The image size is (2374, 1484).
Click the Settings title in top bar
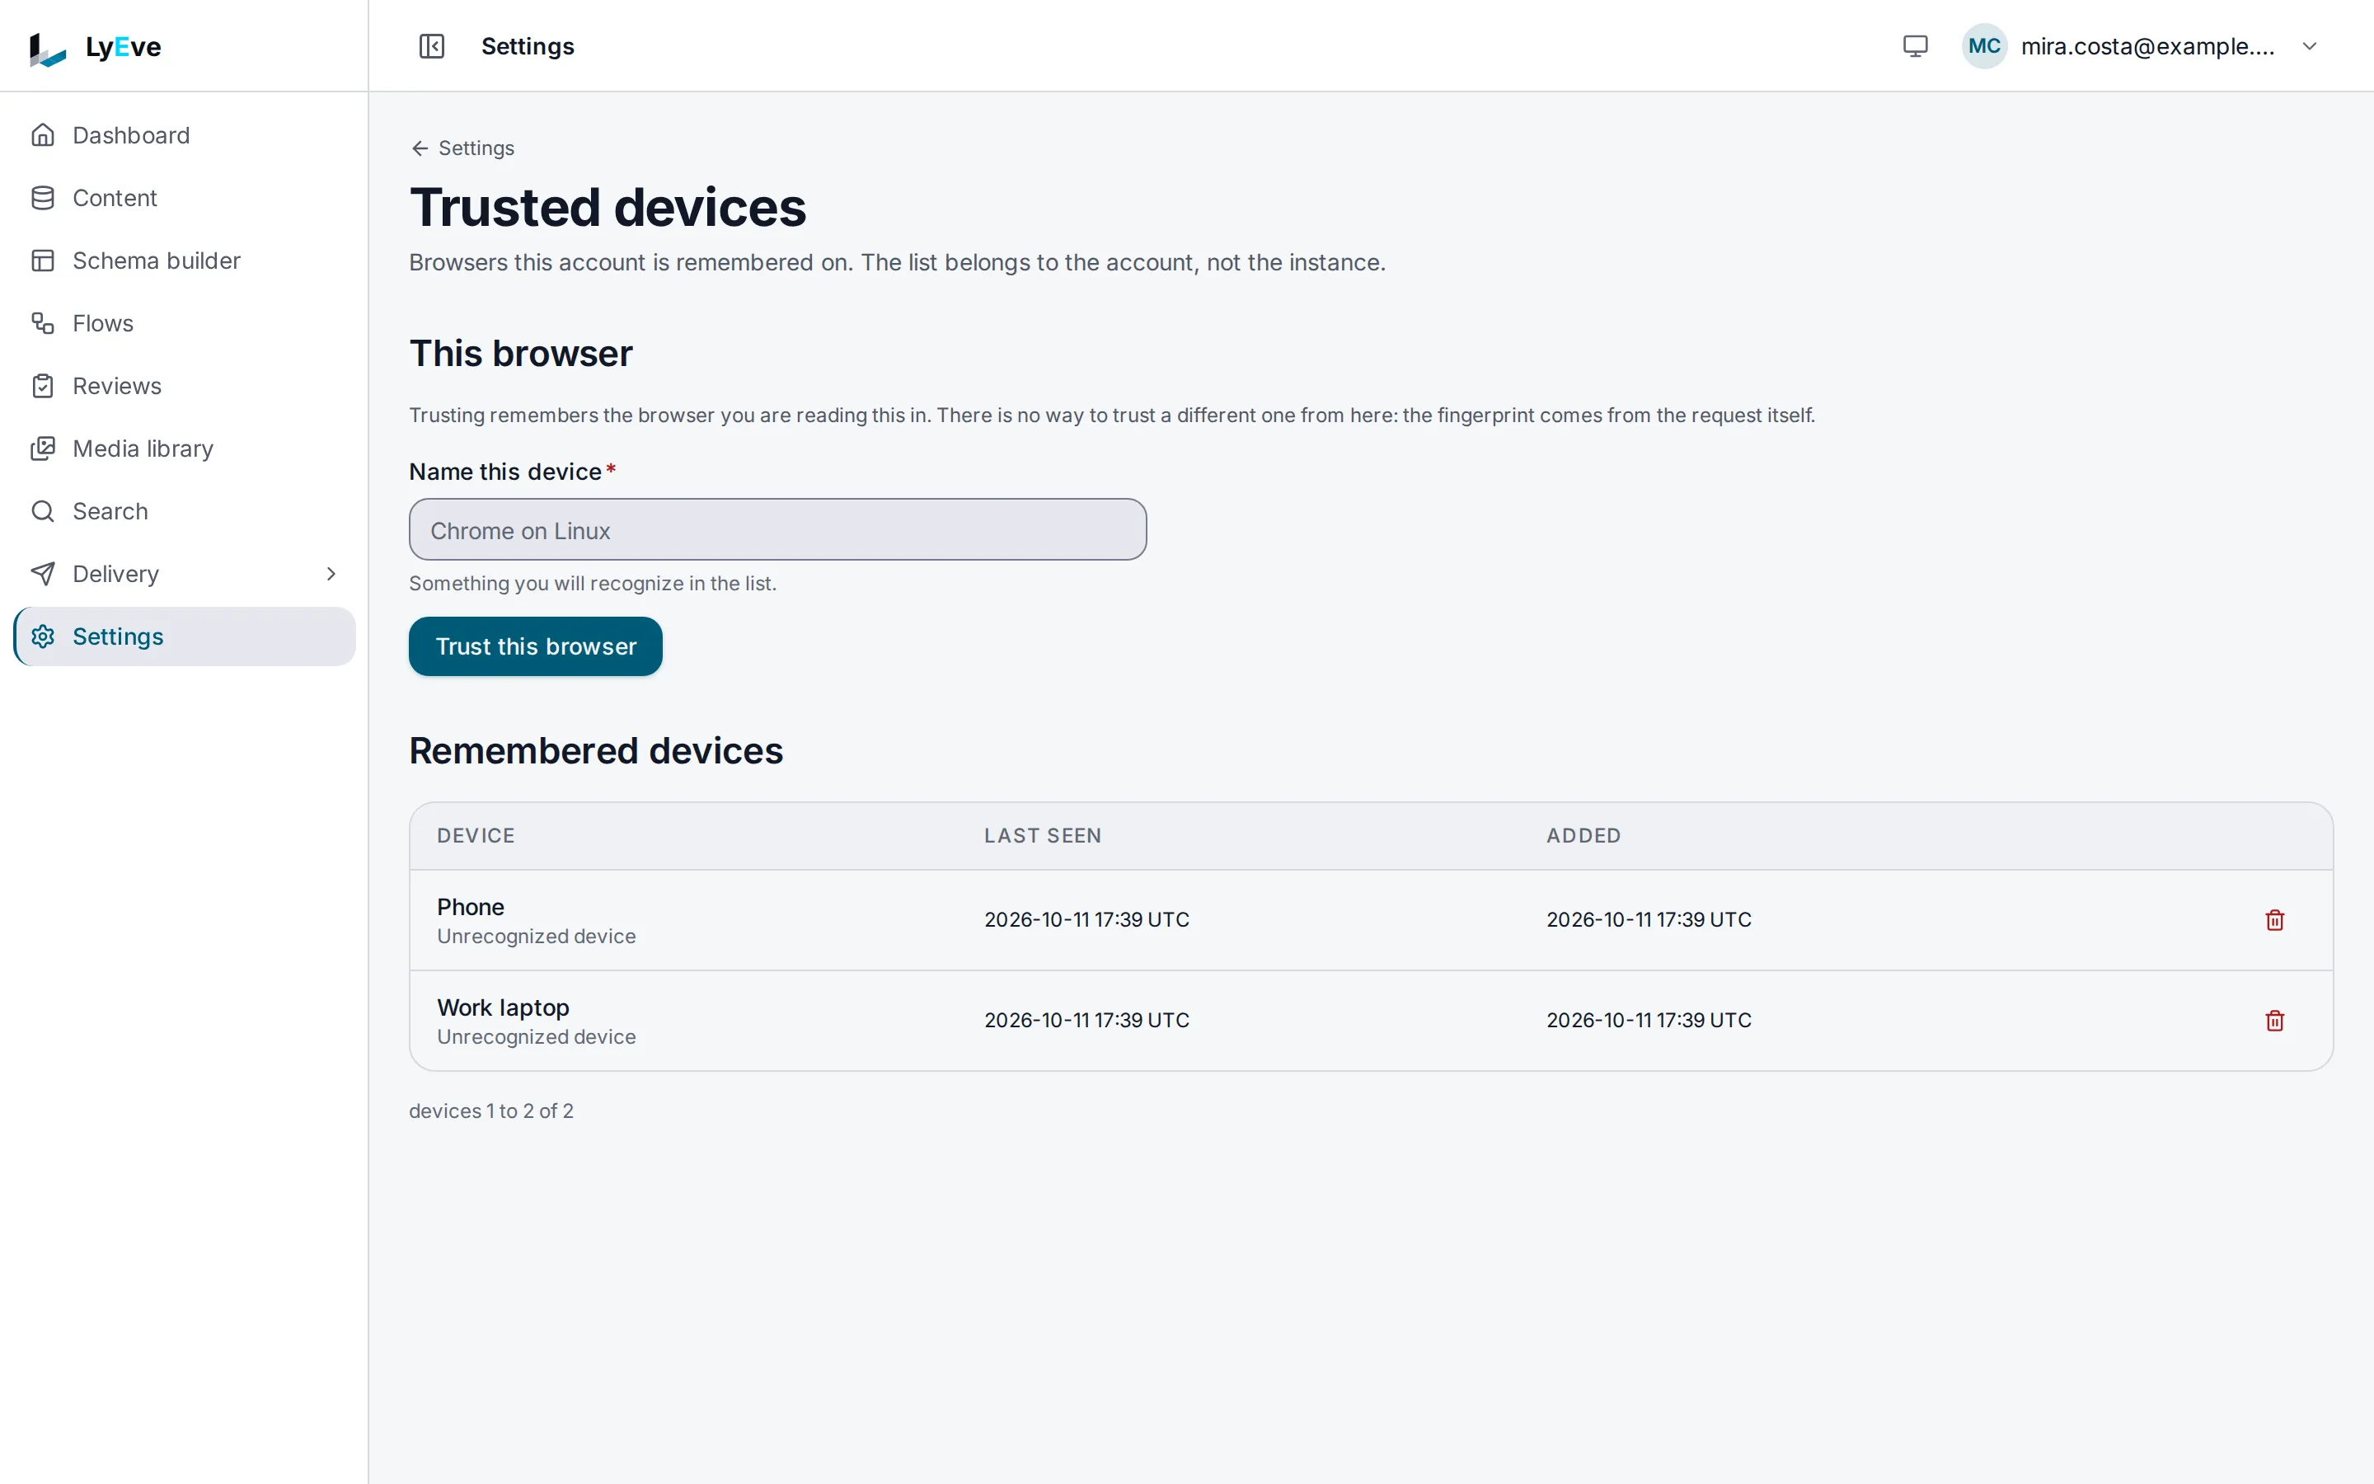pos(528,47)
